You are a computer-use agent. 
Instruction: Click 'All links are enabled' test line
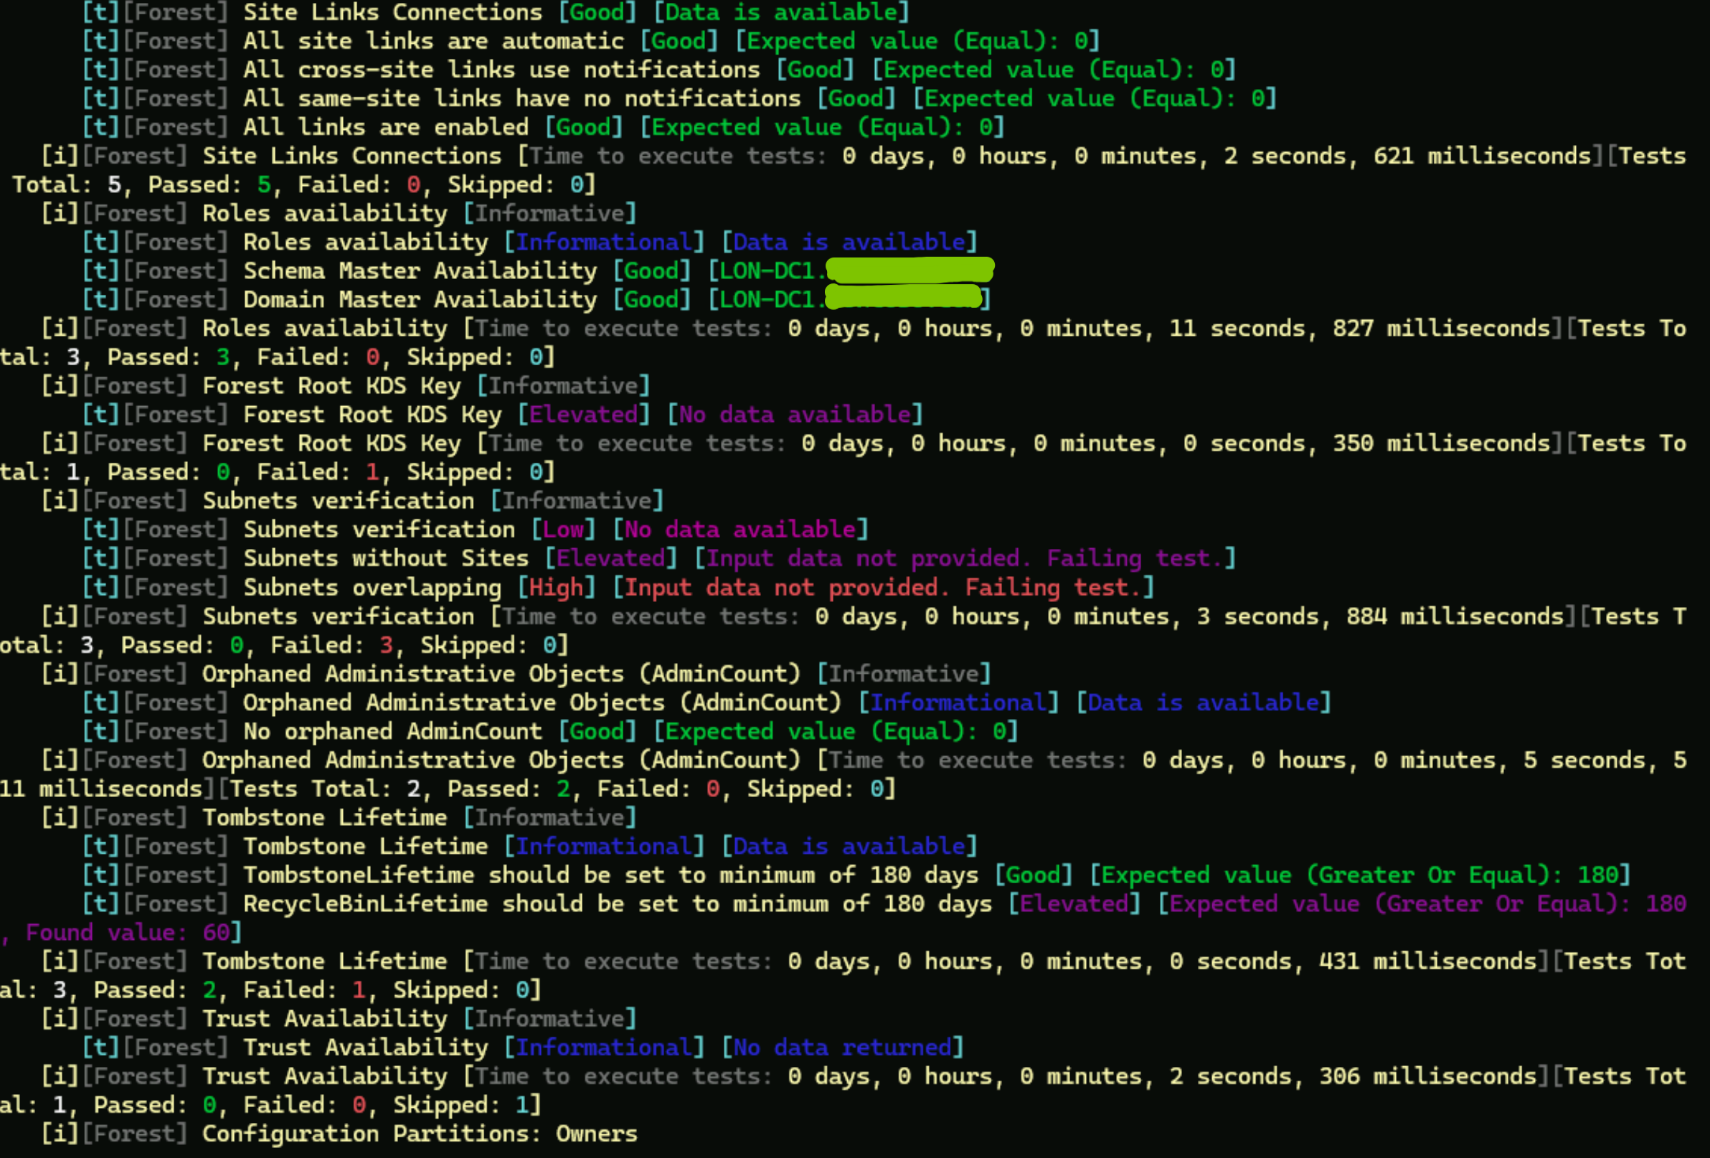click(385, 128)
